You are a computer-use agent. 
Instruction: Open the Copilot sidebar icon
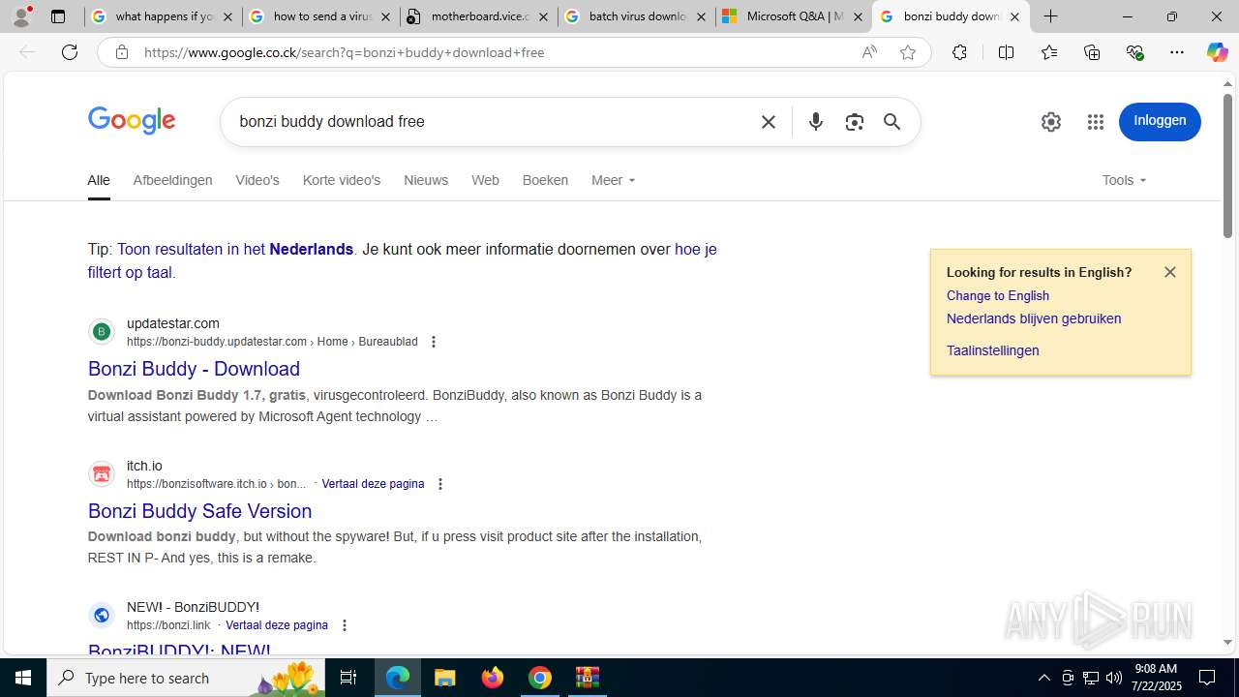coord(1217,52)
